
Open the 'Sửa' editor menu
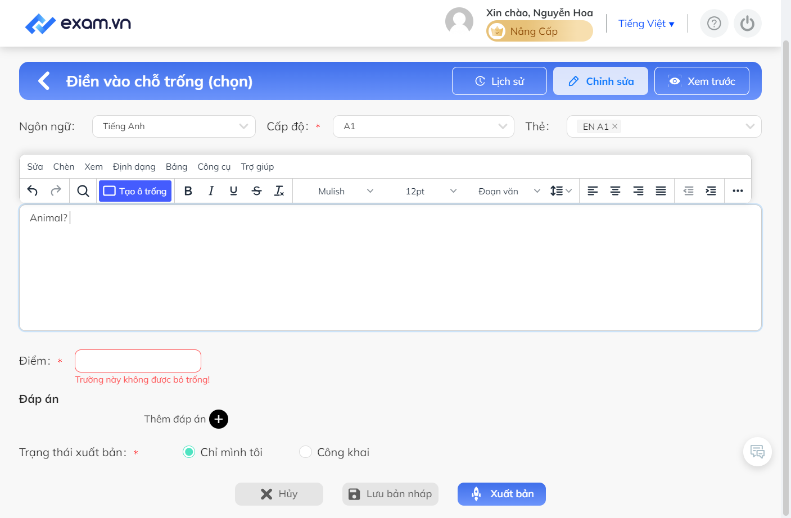(35, 167)
